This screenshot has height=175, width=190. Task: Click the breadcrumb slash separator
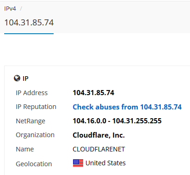21,9
